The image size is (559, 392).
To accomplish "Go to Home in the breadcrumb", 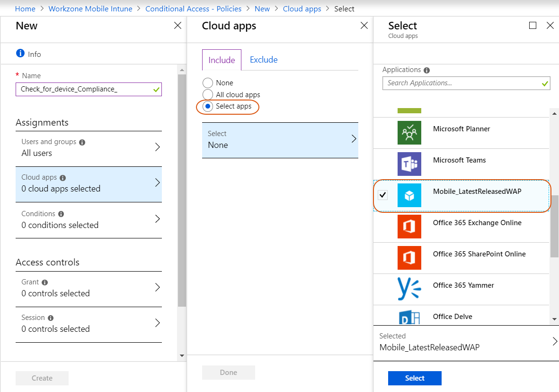I will pos(25,9).
